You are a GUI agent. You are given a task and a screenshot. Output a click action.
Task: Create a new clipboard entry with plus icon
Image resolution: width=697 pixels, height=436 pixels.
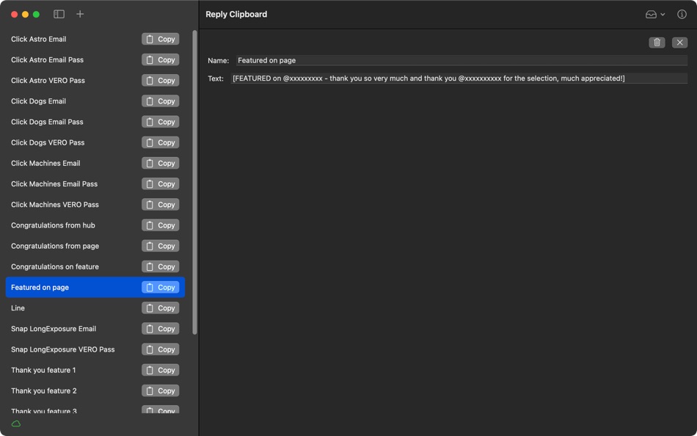click(80, 13)
